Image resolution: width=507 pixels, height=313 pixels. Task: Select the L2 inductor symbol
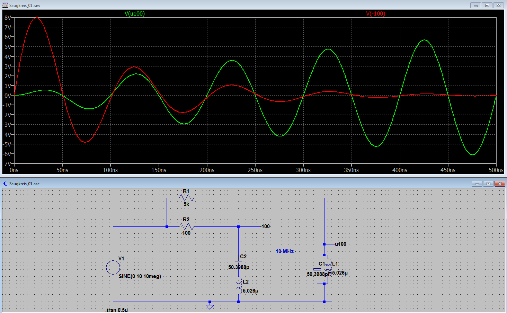239,286
